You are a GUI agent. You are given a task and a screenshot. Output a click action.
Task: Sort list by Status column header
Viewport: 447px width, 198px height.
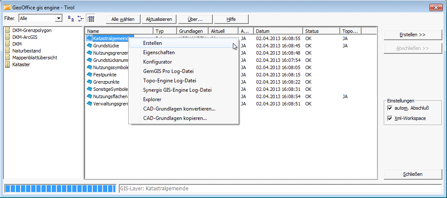pyautogui.click(x=321, y=31)
